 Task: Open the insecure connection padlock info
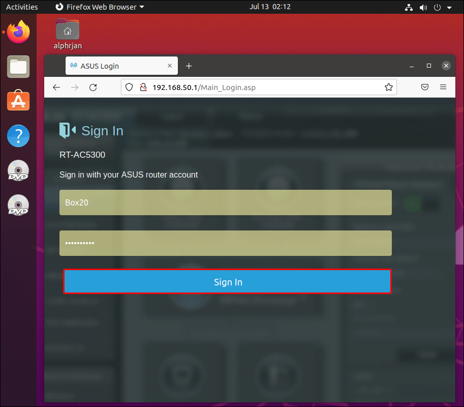click(x=143, y=87)
